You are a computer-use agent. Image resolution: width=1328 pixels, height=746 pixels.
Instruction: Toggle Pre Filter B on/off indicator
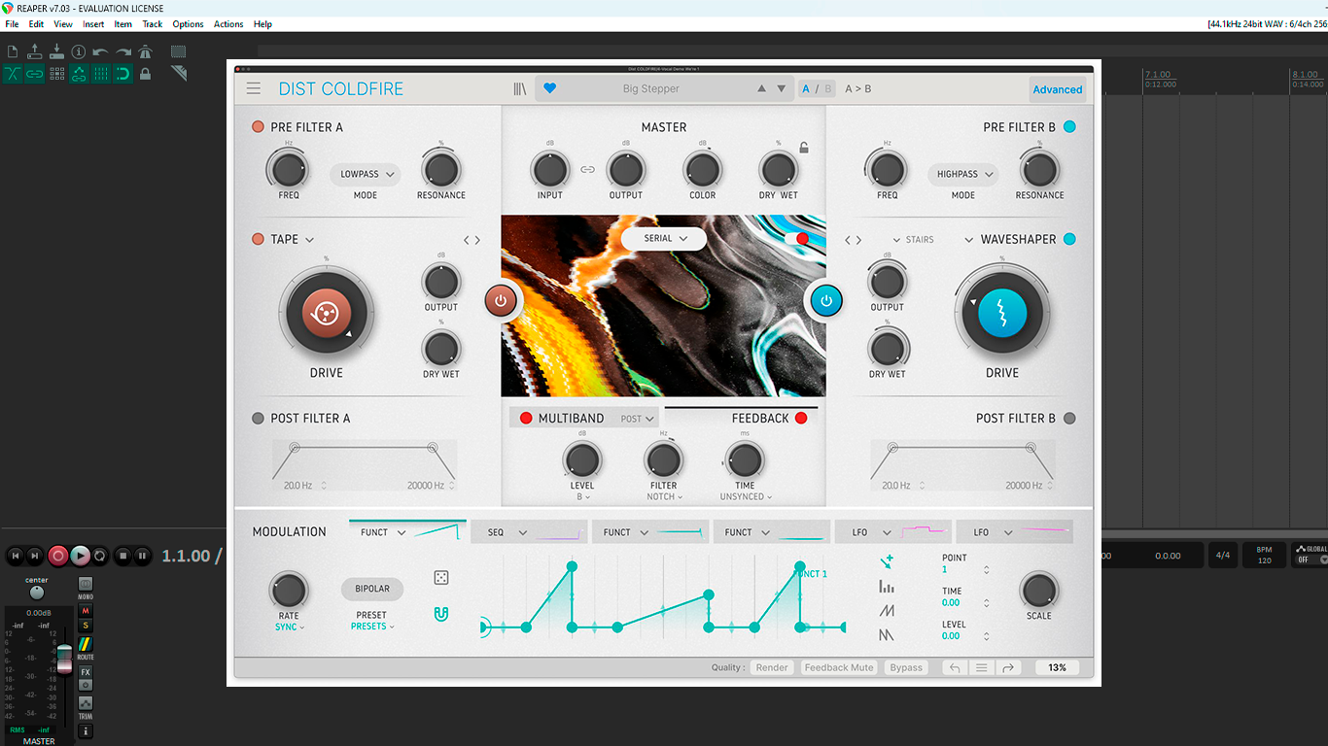point(1069,127)
